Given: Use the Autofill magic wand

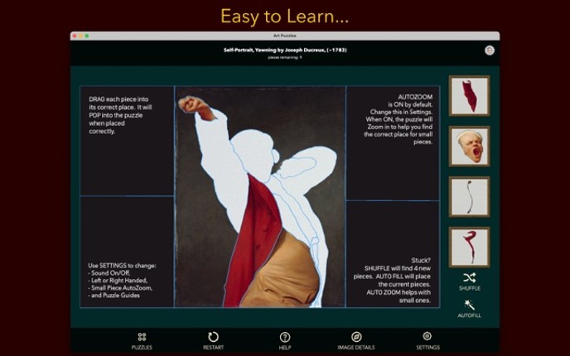Looking at the screenshot, I should point(470,308).
